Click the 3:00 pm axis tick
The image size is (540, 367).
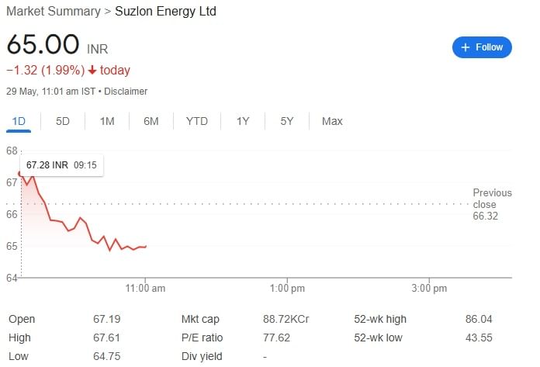point(429,288)
